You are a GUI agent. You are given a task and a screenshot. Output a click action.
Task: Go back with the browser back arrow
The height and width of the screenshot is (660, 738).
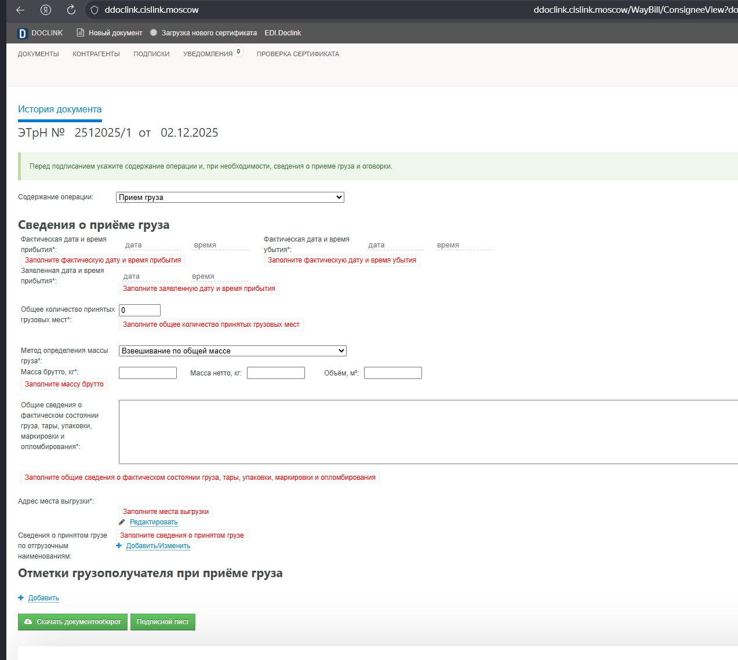pyautogui.click(x=20, y=10)
